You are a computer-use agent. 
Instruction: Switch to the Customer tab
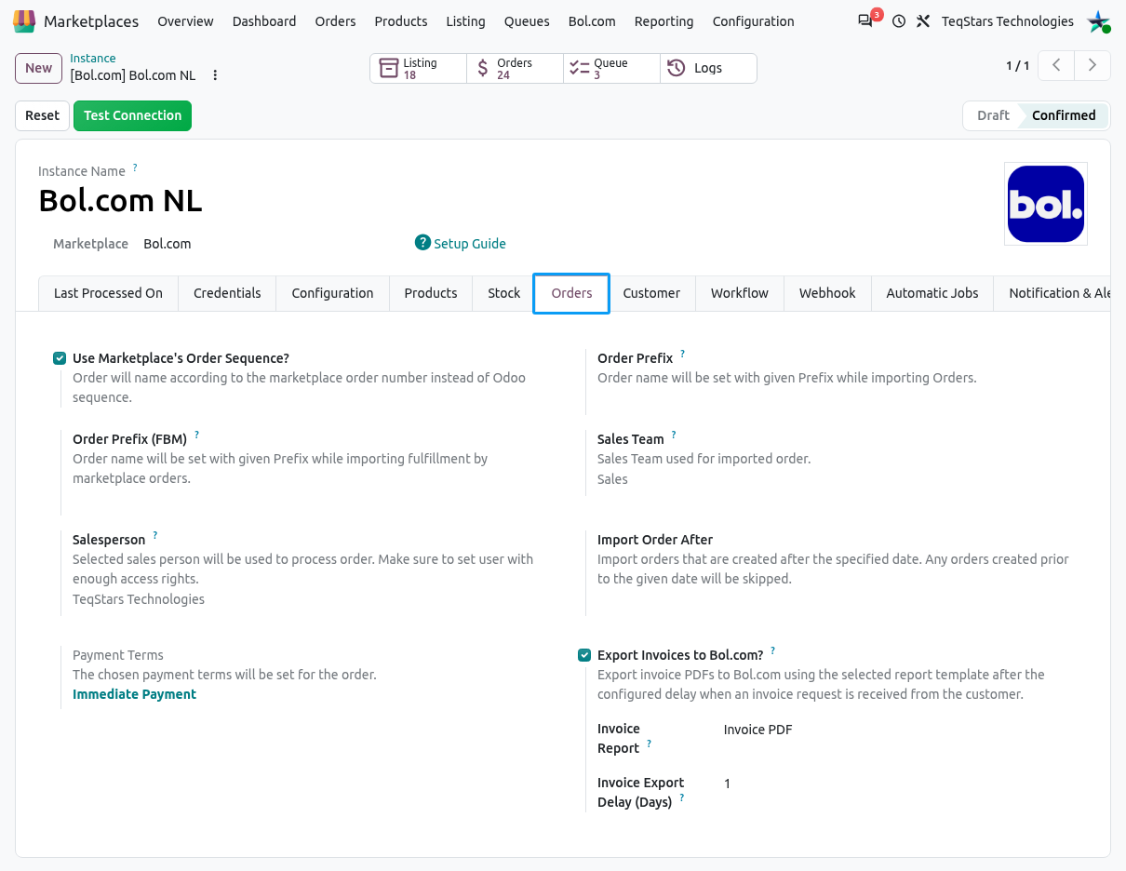651,293
